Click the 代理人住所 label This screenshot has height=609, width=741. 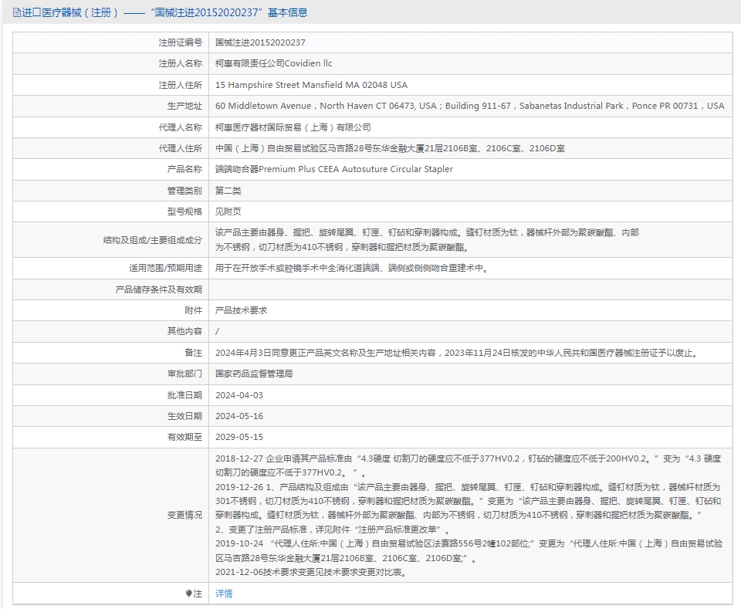click(x=180, y=148)
